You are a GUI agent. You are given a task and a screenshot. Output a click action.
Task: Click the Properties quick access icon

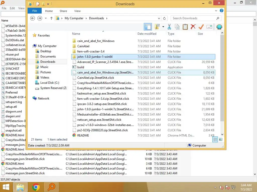tap(38, 4)
